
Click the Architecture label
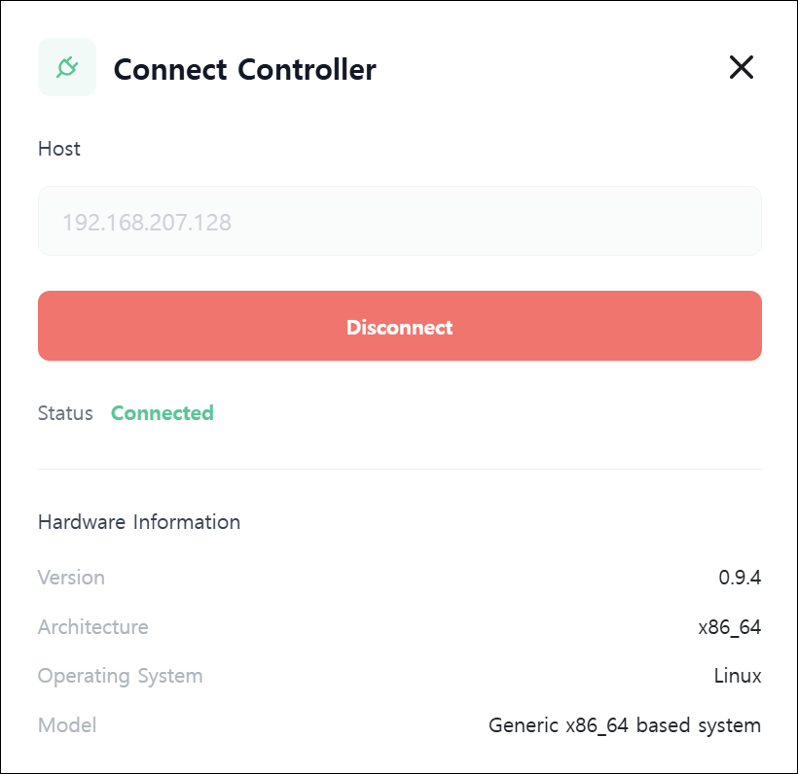(93, 627)
